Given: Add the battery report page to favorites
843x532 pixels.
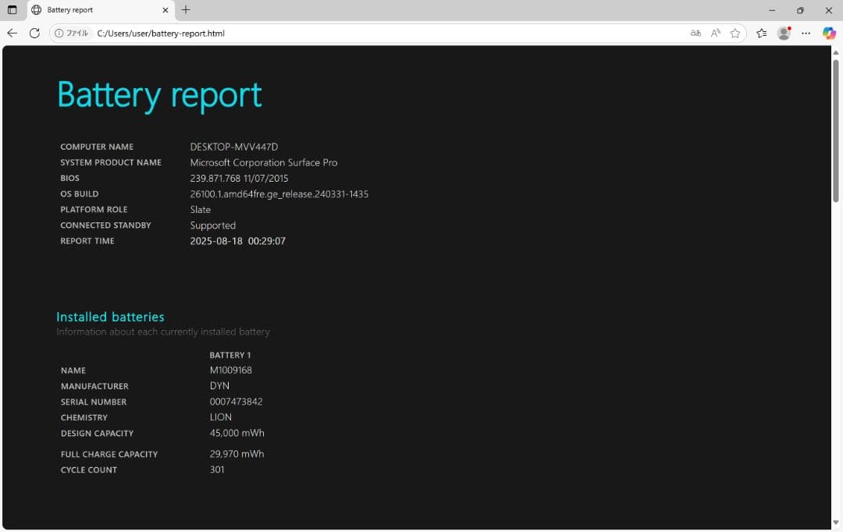Looking at the screenshot, I should (x=735, y=34).
